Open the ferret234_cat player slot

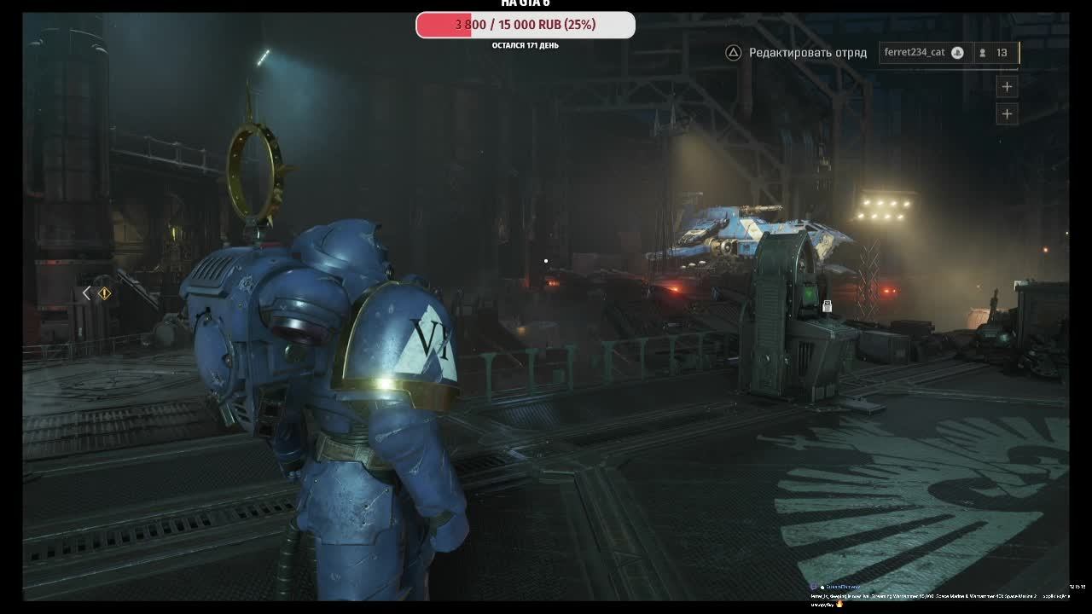(926, 53)
